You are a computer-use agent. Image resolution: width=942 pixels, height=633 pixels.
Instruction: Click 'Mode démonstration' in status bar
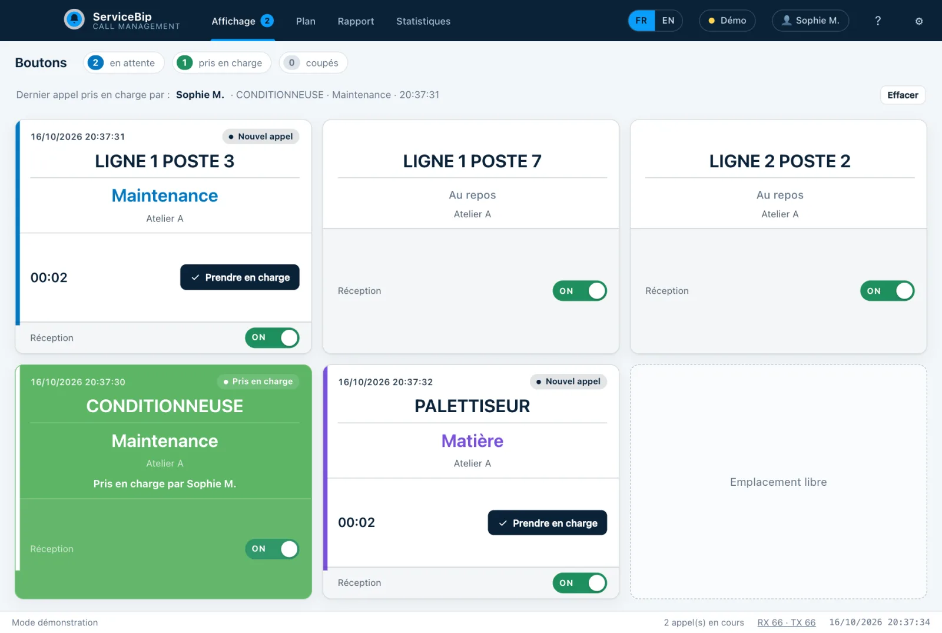[55, 622]
